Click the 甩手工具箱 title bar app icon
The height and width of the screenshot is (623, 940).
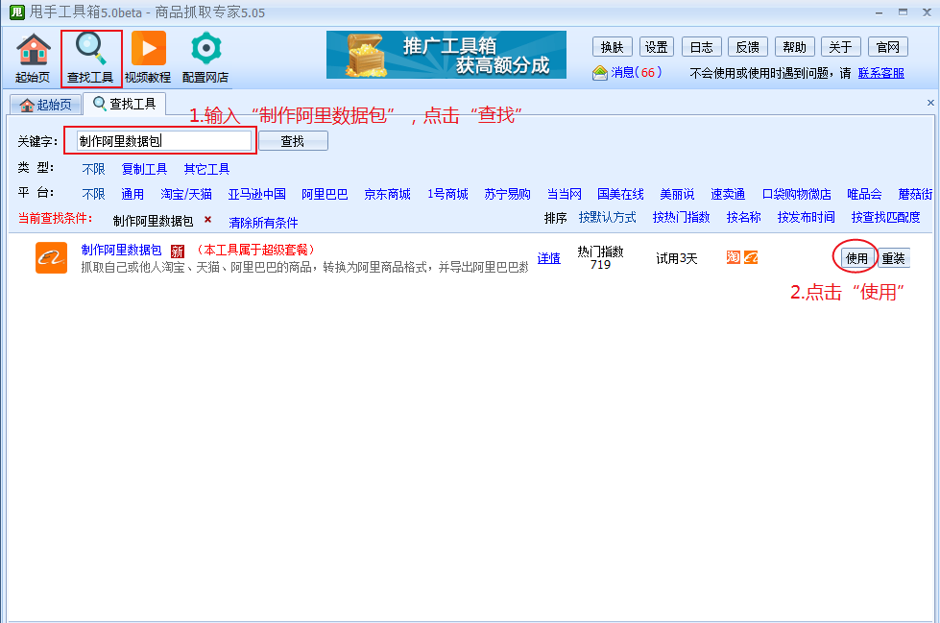point(16,12)
